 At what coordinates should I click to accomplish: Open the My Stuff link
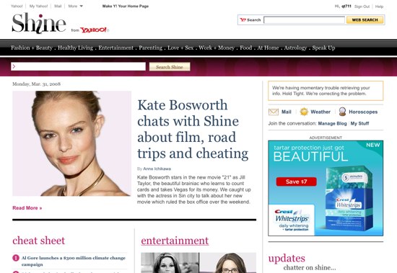point(359,123)
